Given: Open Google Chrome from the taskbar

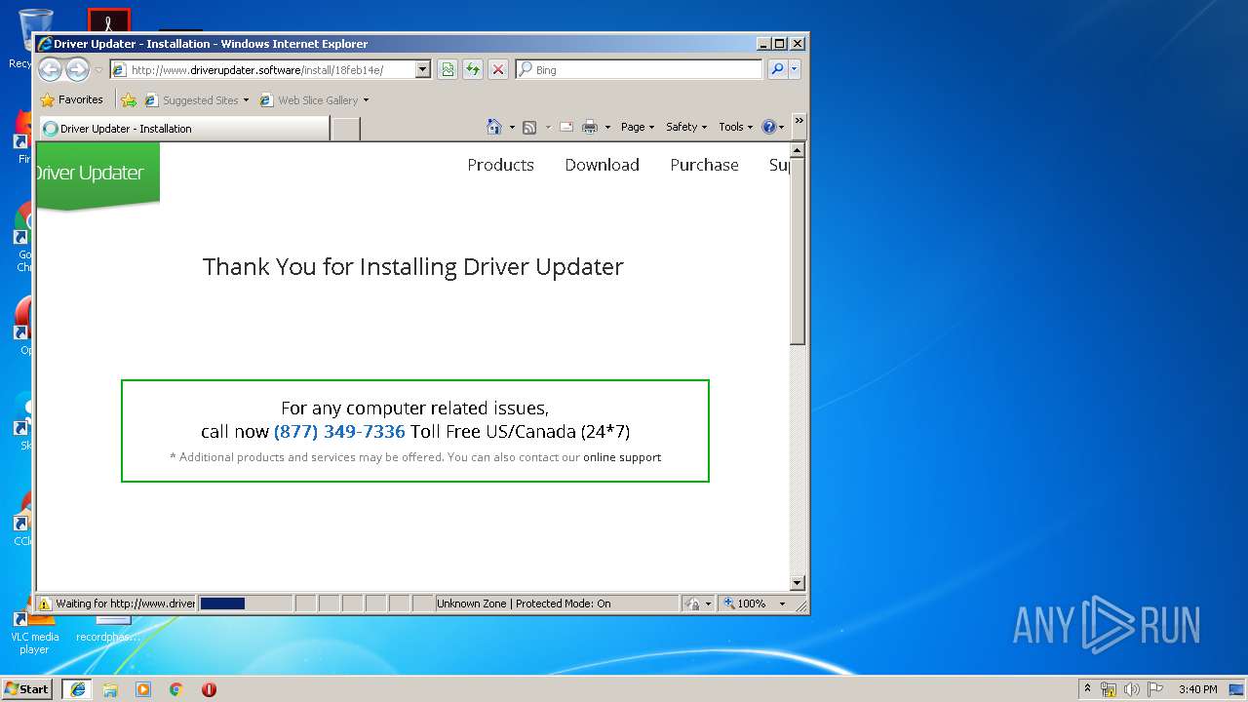Looking at the screenshot, I should (x=176, y=689).
